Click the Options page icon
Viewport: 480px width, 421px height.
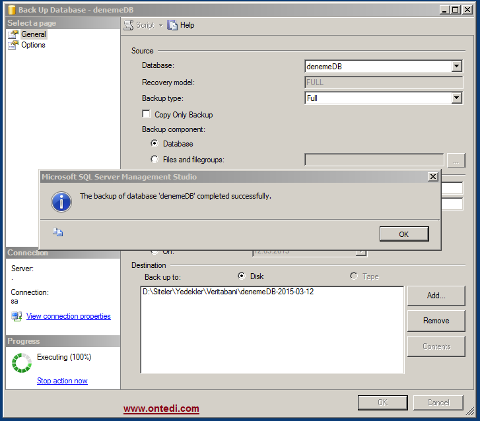(13, 45)
